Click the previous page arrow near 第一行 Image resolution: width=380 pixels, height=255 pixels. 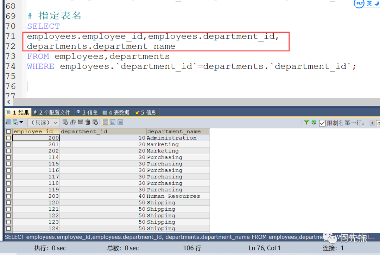(x=372, y=123)
